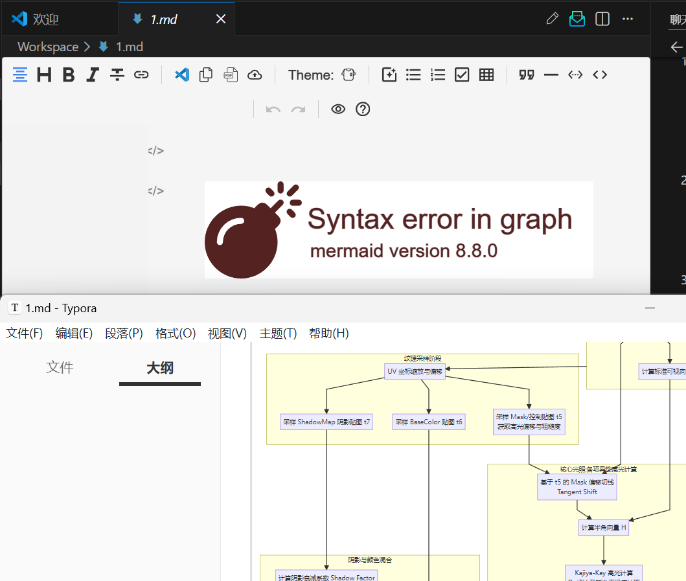Click the Typora app icon in title bar
686x581 pixels.
(15, 308)
